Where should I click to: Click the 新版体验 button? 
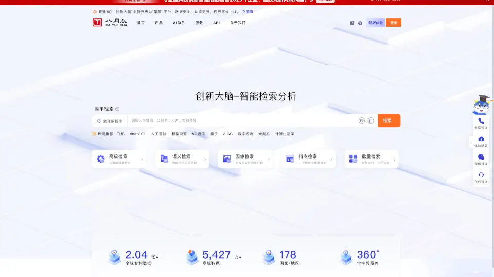pyautogui.click(x=376, y=23)
